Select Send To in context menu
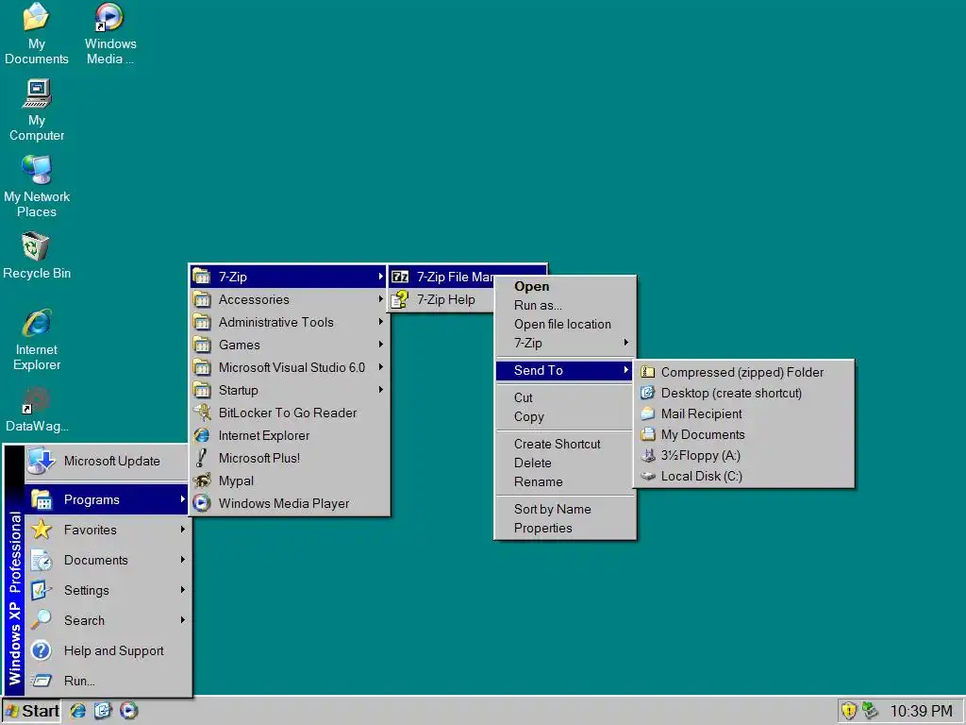 565,370
